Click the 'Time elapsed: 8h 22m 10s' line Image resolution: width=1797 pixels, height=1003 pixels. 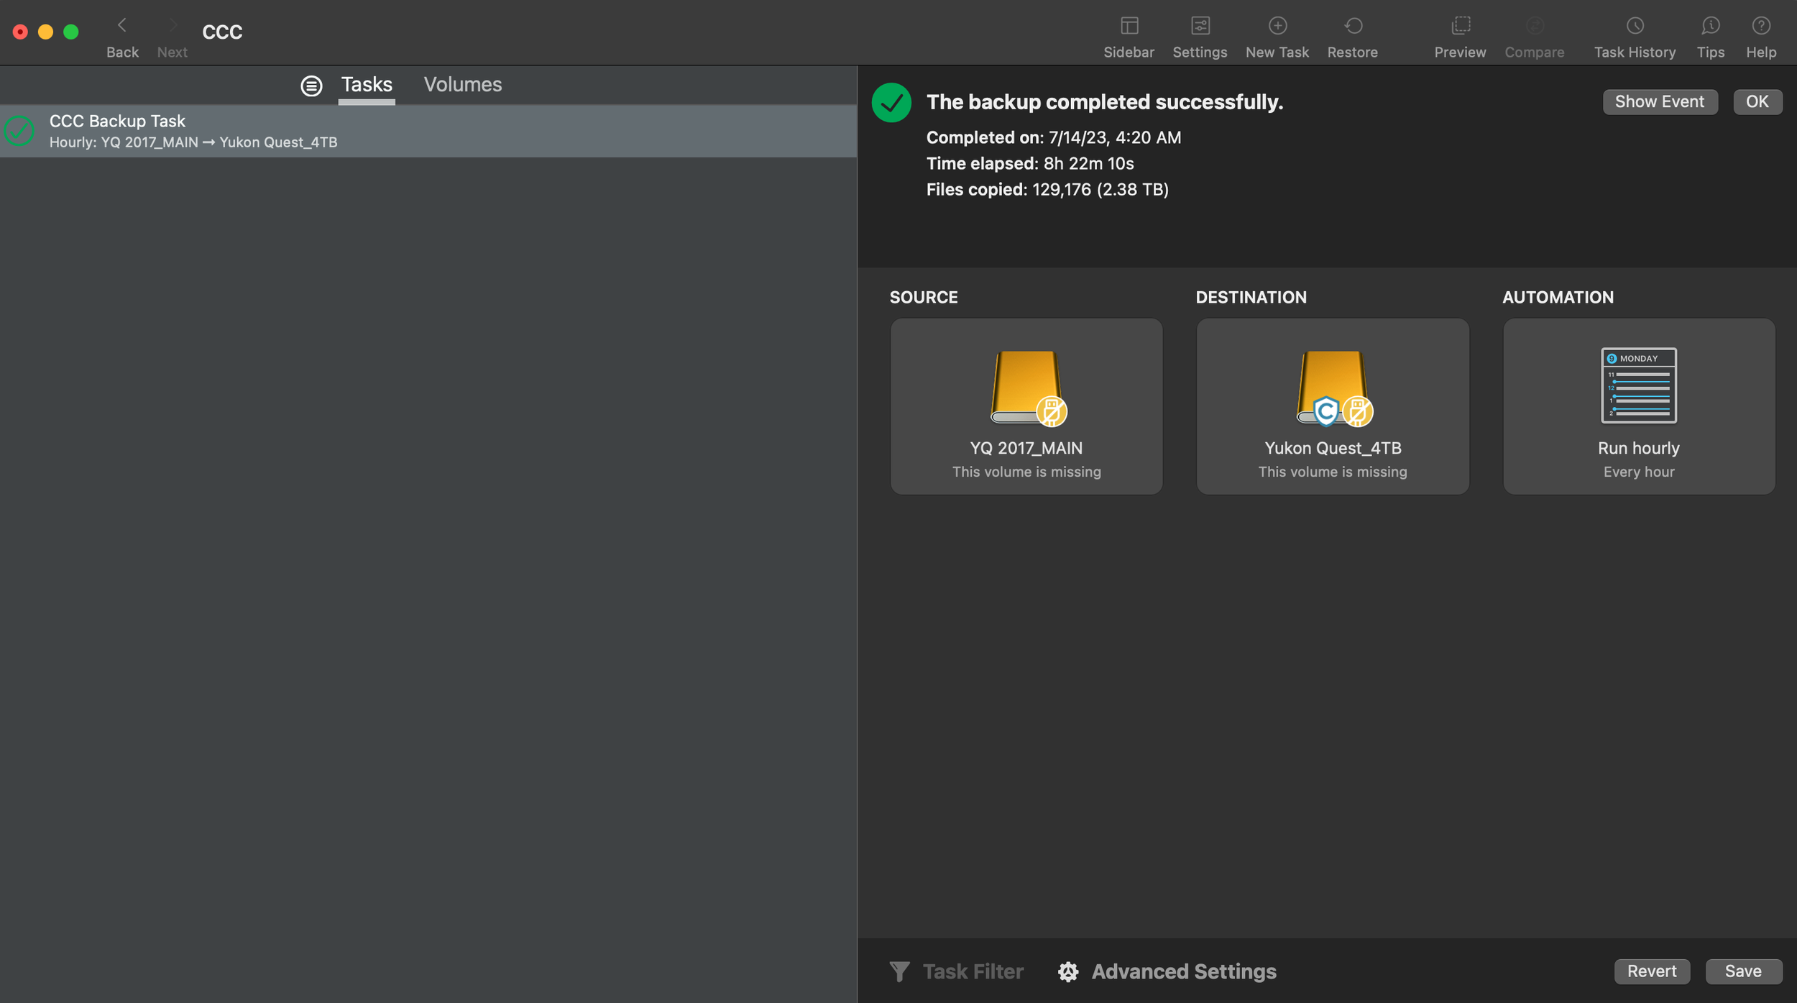pos(1030,163)
